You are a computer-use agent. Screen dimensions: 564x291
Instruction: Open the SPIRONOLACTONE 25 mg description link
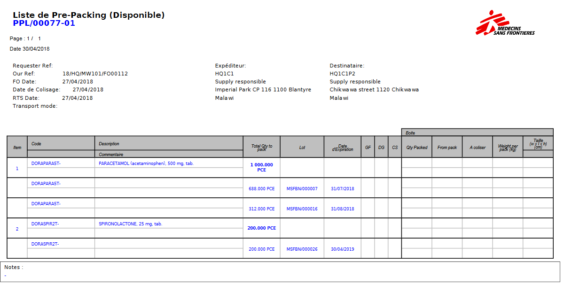(x=130, y=224)
